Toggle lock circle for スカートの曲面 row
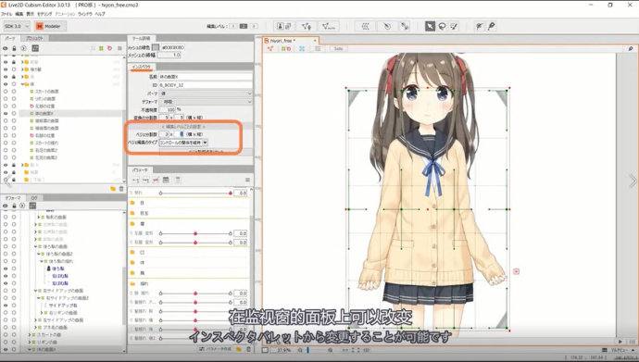 [14, 92]
